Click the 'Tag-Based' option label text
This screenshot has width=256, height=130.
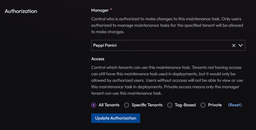185,105
